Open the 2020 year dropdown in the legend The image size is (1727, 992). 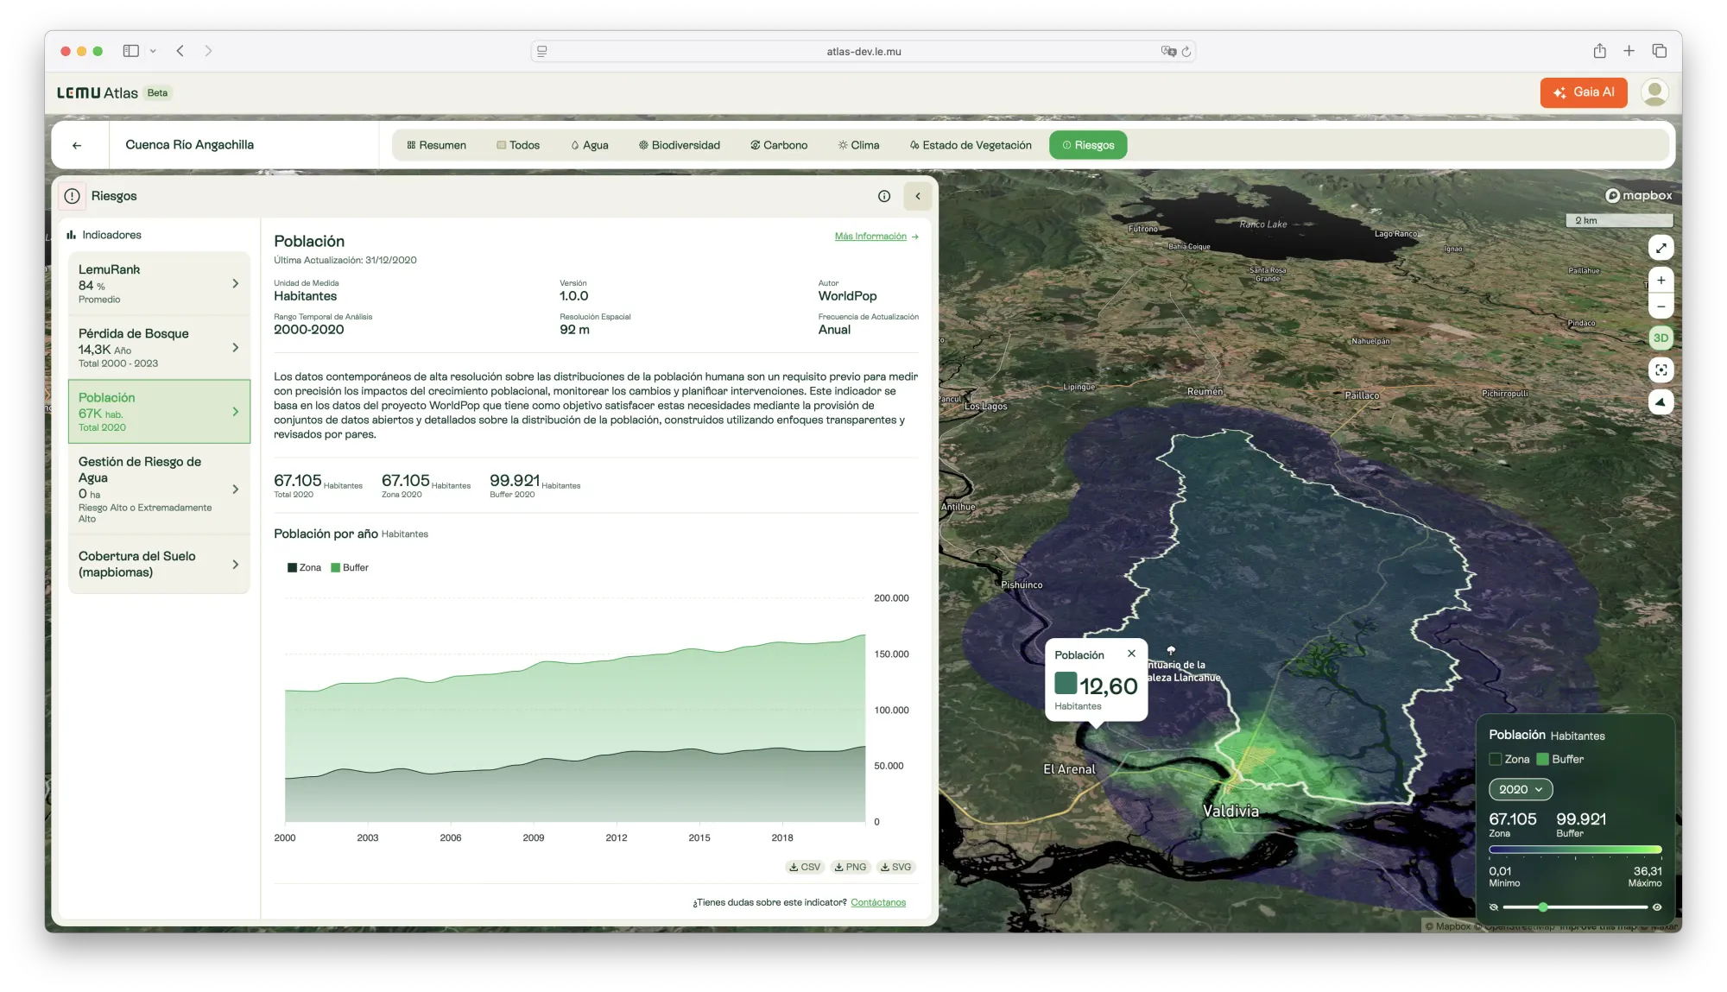pos(1520,789)
